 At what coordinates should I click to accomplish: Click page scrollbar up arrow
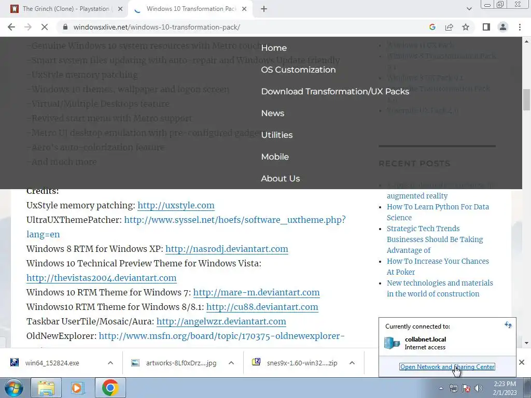point(527,41)
